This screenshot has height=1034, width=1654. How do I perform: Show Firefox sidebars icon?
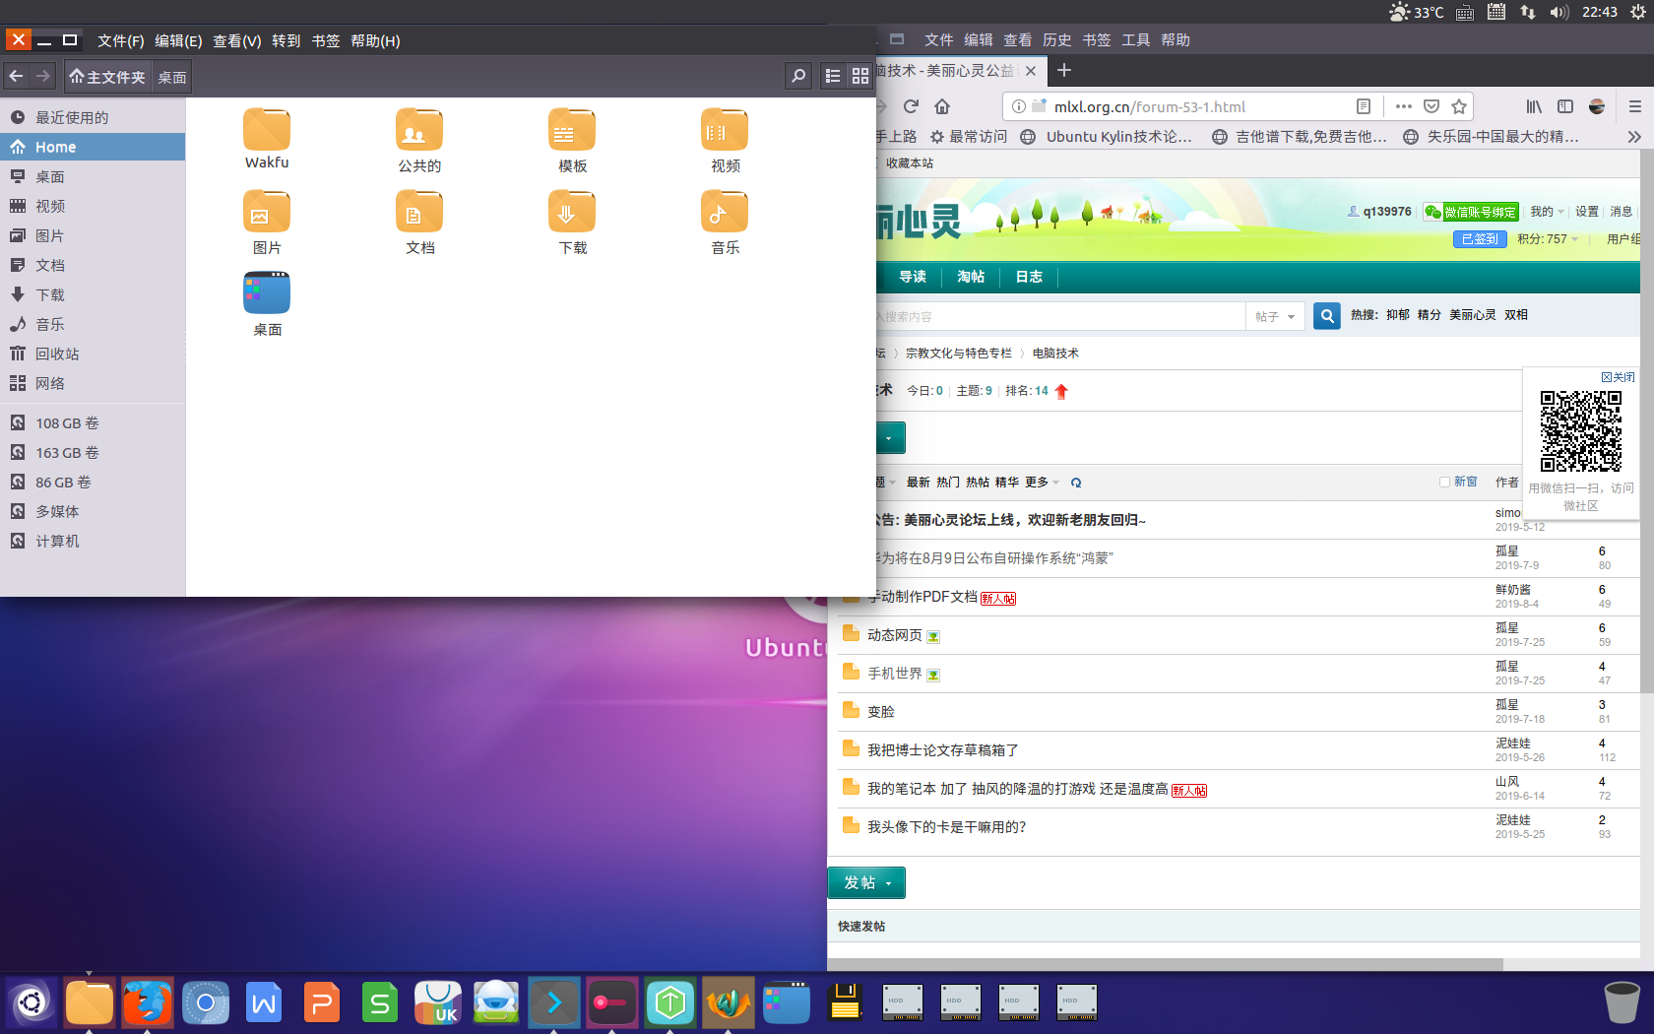pyautogui.click(x=1565, y=106)
